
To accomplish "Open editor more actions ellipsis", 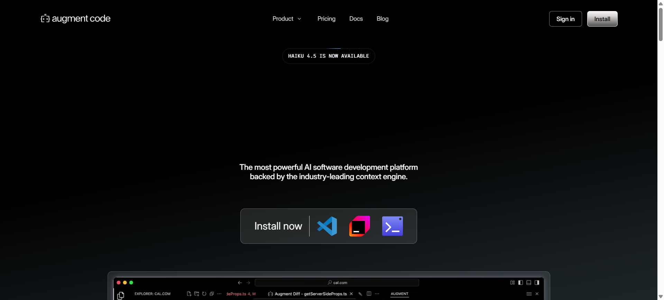I will pos(377,294).
